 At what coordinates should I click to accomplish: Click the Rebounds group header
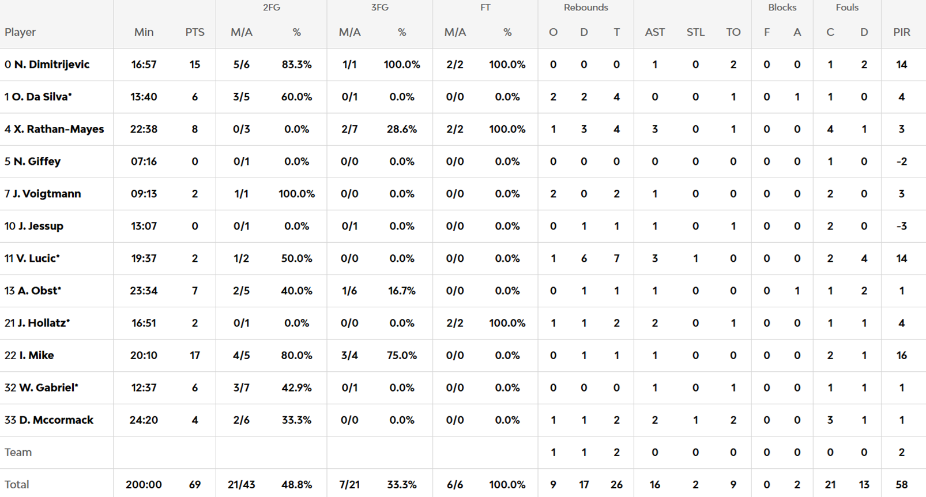click(586, 7)
